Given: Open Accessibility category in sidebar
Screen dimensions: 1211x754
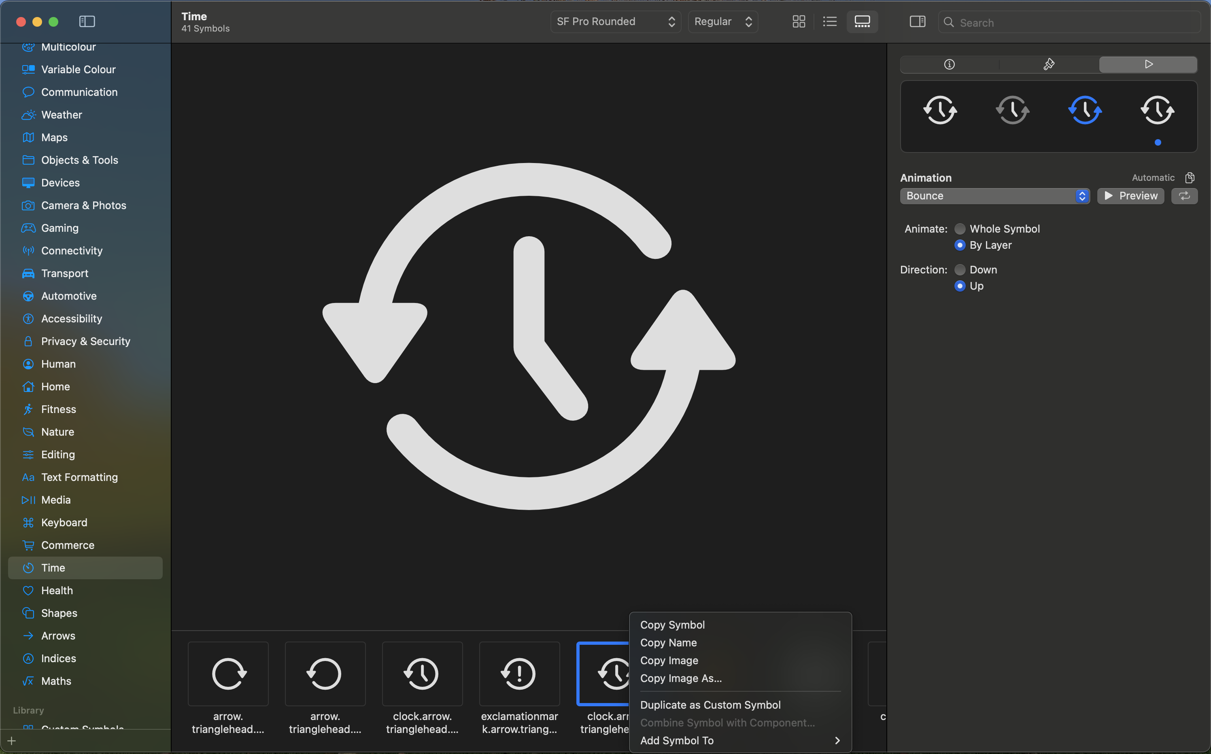Looking at the screenshot, I should click(x=85, y=319).
